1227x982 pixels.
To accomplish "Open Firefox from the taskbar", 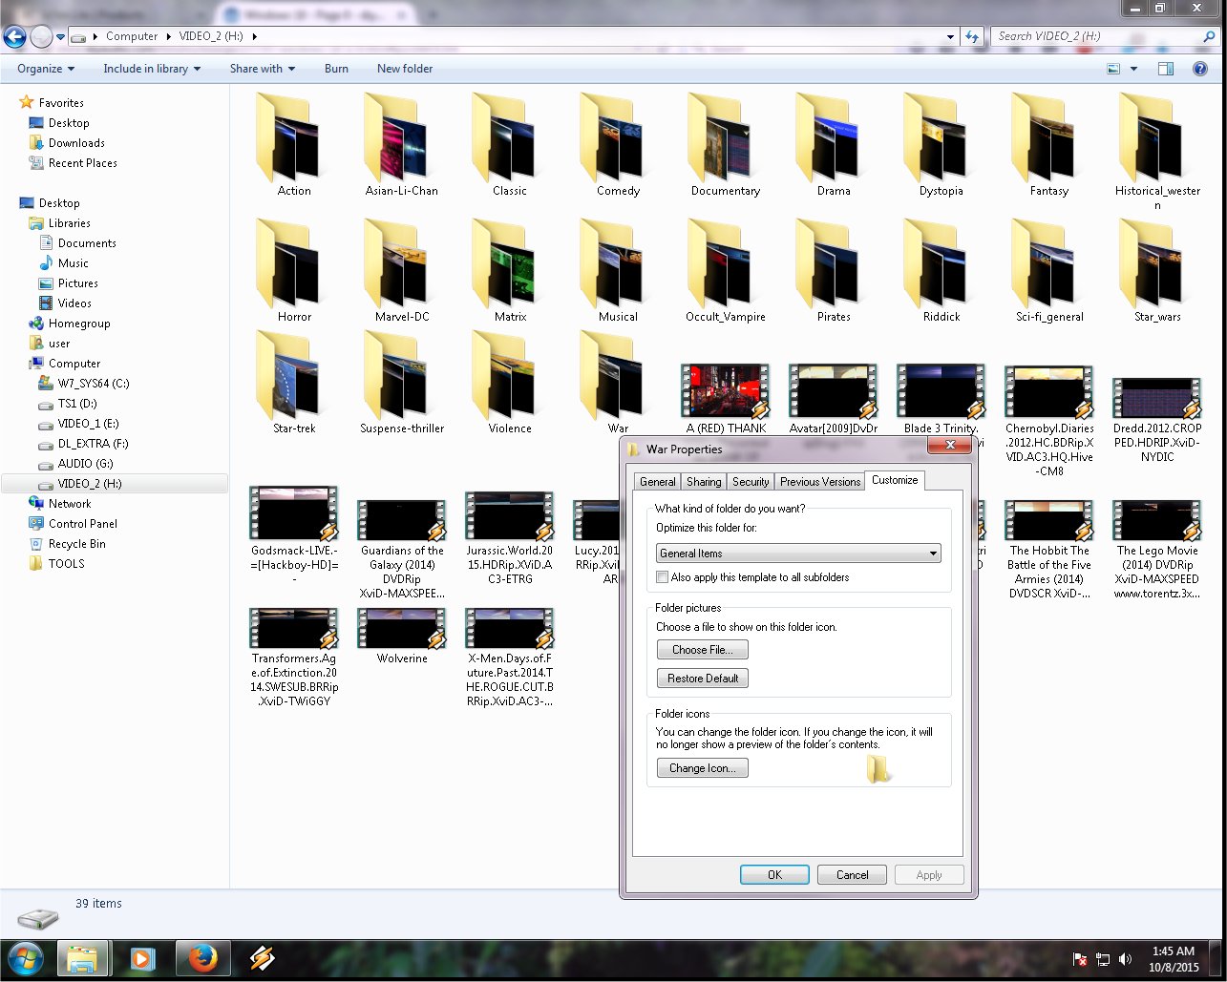I will pos(202,957).
